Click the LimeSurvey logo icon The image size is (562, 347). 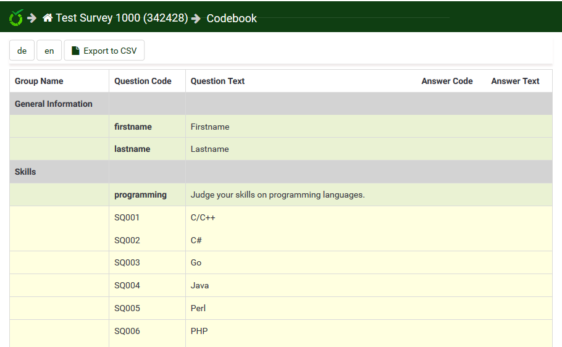[x=16, y=18]
